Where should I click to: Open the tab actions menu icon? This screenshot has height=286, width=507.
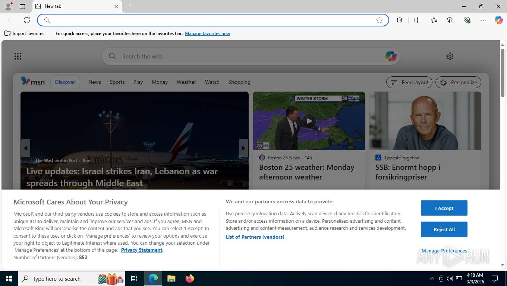[x=22, y=6]
